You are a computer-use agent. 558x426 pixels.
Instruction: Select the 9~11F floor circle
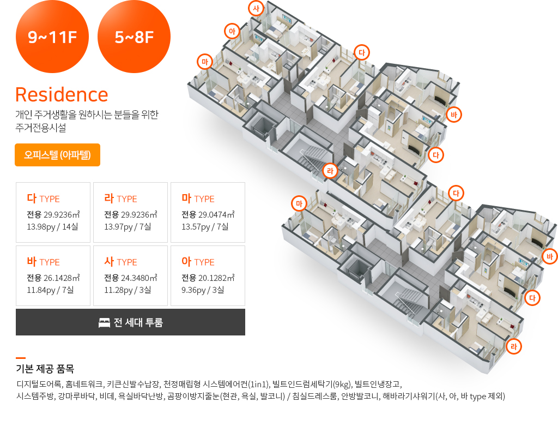point(52,37)
